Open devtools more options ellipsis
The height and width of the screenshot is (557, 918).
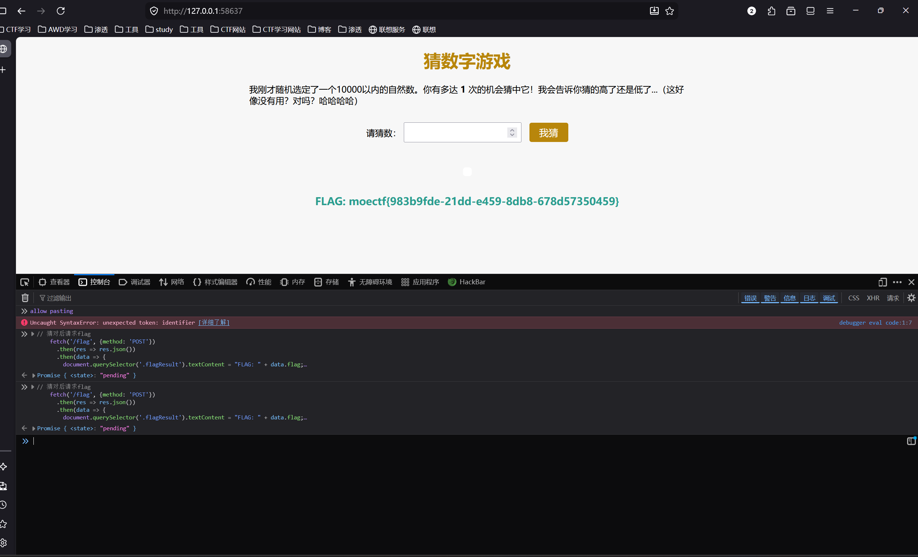[x=898, y=282]
